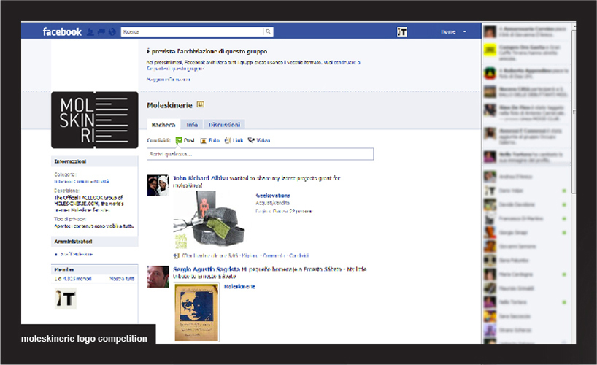This screenshot has height=365, width=597.
Task: Switch to the Info tab
Action: point(192,125)
